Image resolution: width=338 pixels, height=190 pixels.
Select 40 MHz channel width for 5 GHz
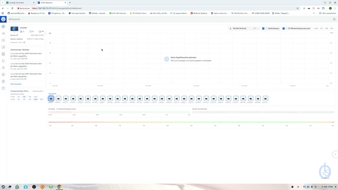click(x=24, y=97)
